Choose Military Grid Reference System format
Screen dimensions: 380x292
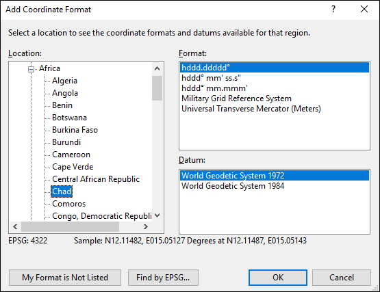tap(275, 98)
